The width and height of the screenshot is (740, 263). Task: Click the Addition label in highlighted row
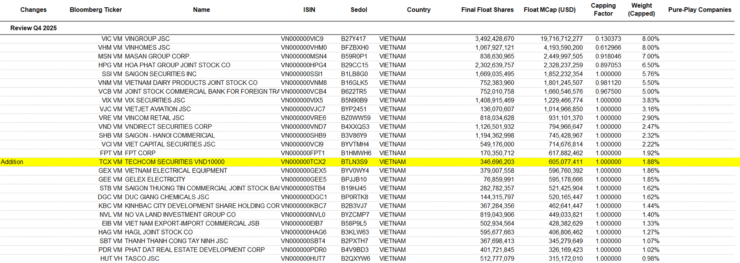[12, 162]
